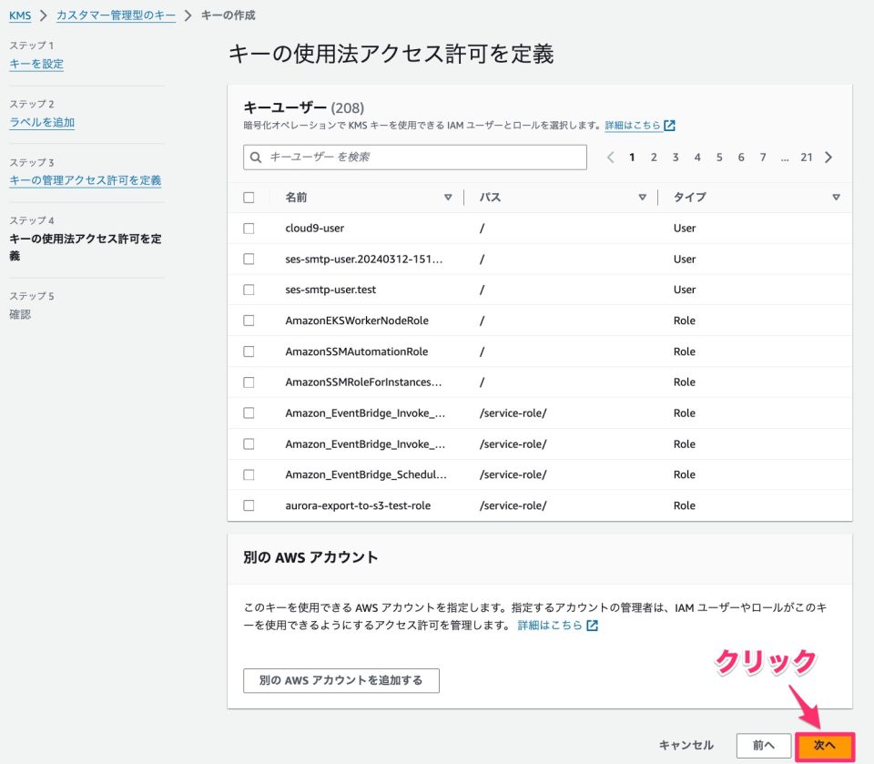Screen dimensions: 874x764
Task: Click 別の AWS アカウントを追加する button
Action: pos(340,680)
